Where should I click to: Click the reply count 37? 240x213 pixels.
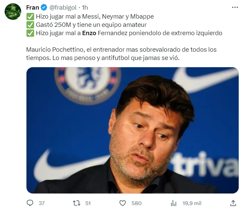point(41,203)
